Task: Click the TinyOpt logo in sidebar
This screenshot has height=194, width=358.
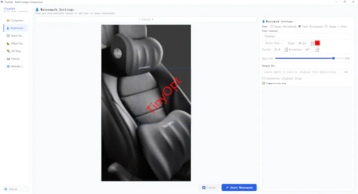Action: coord(9,9)
